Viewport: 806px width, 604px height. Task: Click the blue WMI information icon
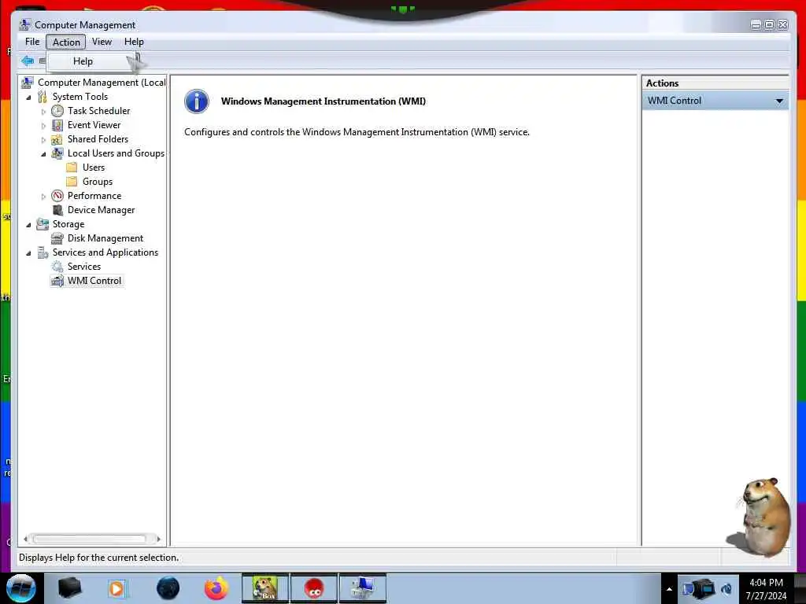click(x=196, y=101)
